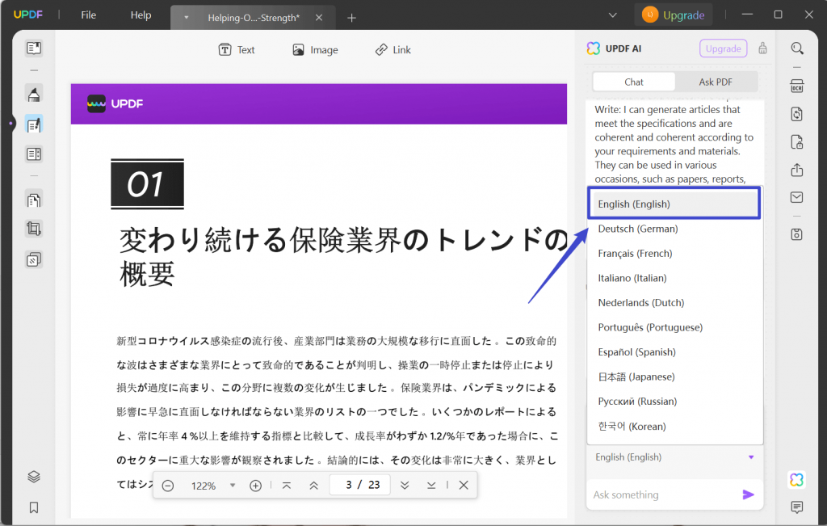The width and height of the screenshot is (827, 526).
Task: Choose Русский (Russian) from language list
Action: point(674,402)
